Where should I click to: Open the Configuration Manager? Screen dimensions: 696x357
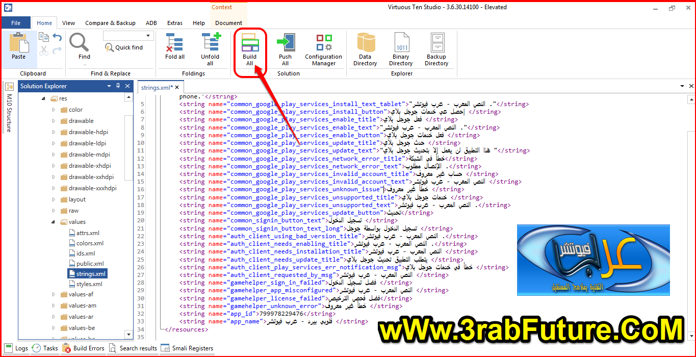[x=324, y=49]
